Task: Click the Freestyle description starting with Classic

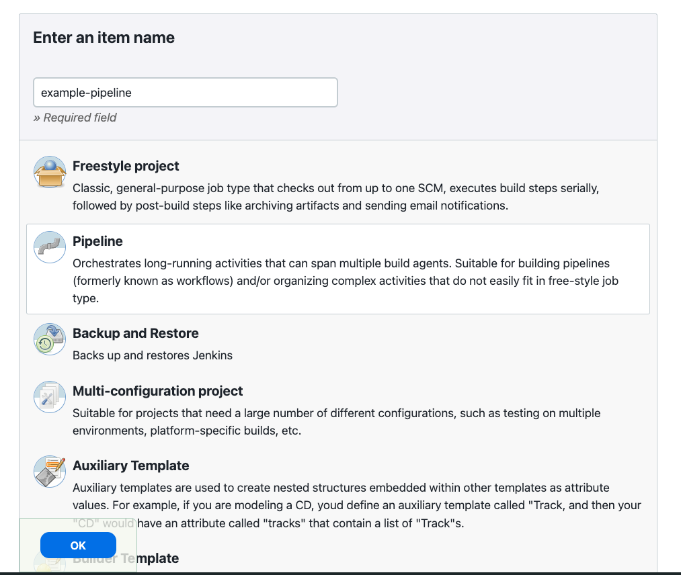Action: (x=335, y=197)
